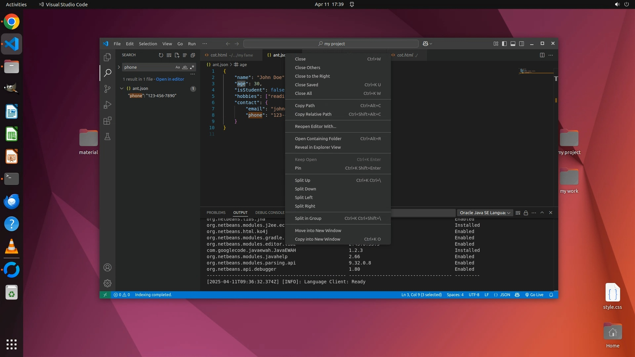The width and height of the screenshot is (635, 357).
Task: Click the Clear Search Results icon
Action: [169, 55]
